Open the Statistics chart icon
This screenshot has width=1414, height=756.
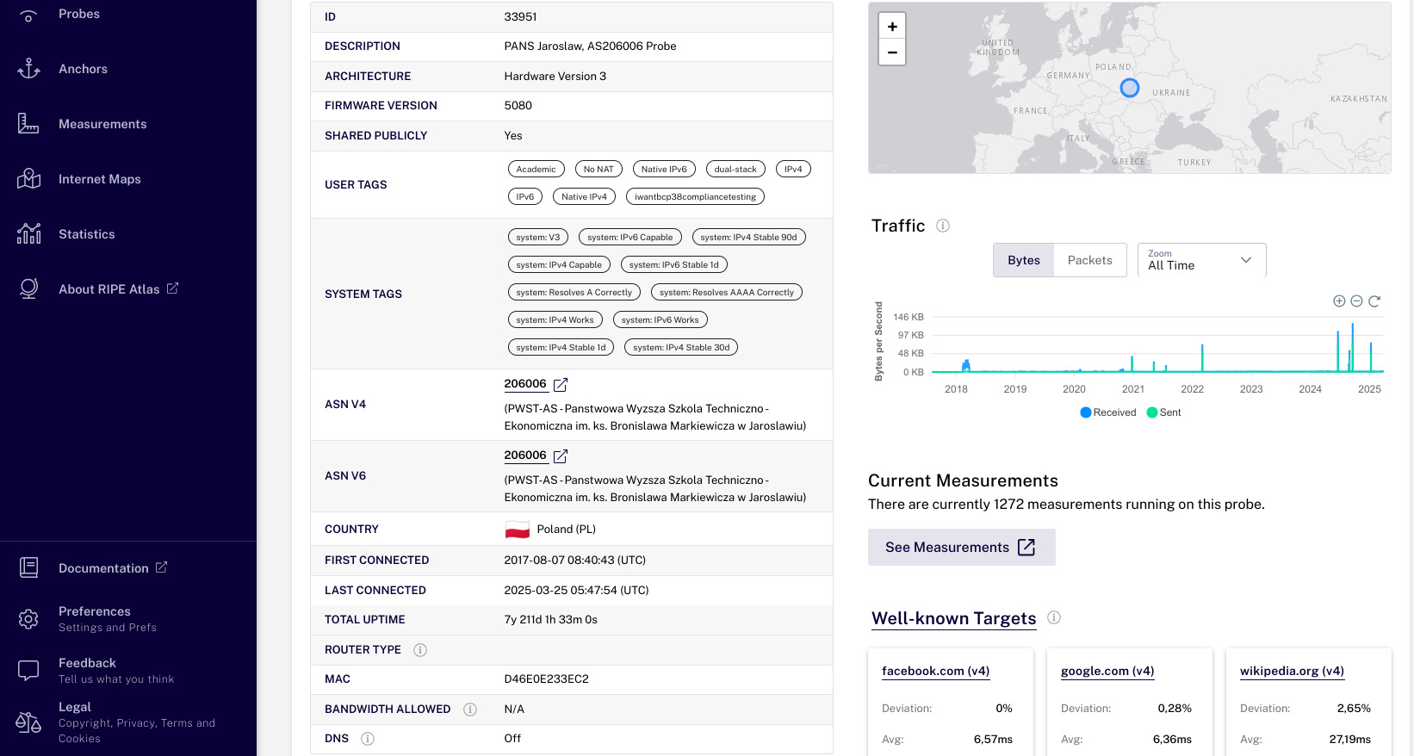click(28, 234)
